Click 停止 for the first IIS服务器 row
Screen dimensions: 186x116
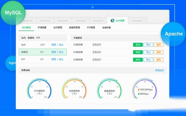pos(148,45)
